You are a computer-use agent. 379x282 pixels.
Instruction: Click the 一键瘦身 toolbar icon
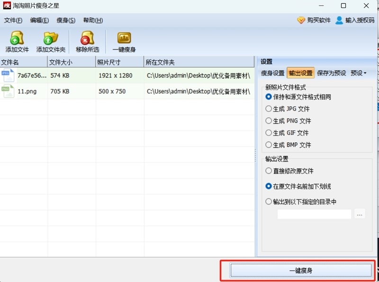124,38
